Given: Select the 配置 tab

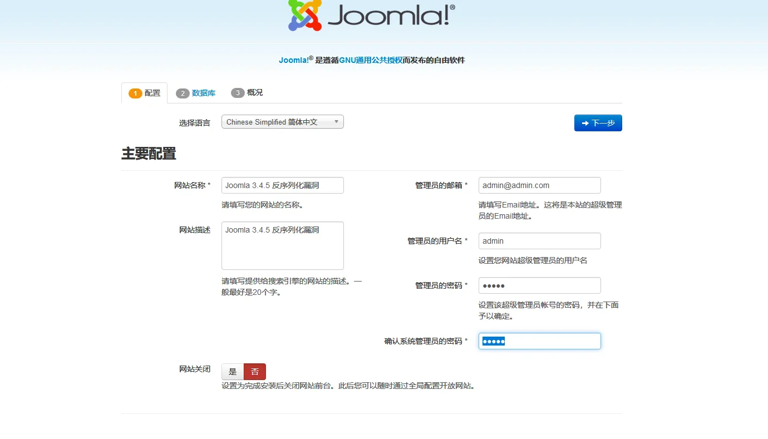Looking at the screenshot, I should click(152, 93).
